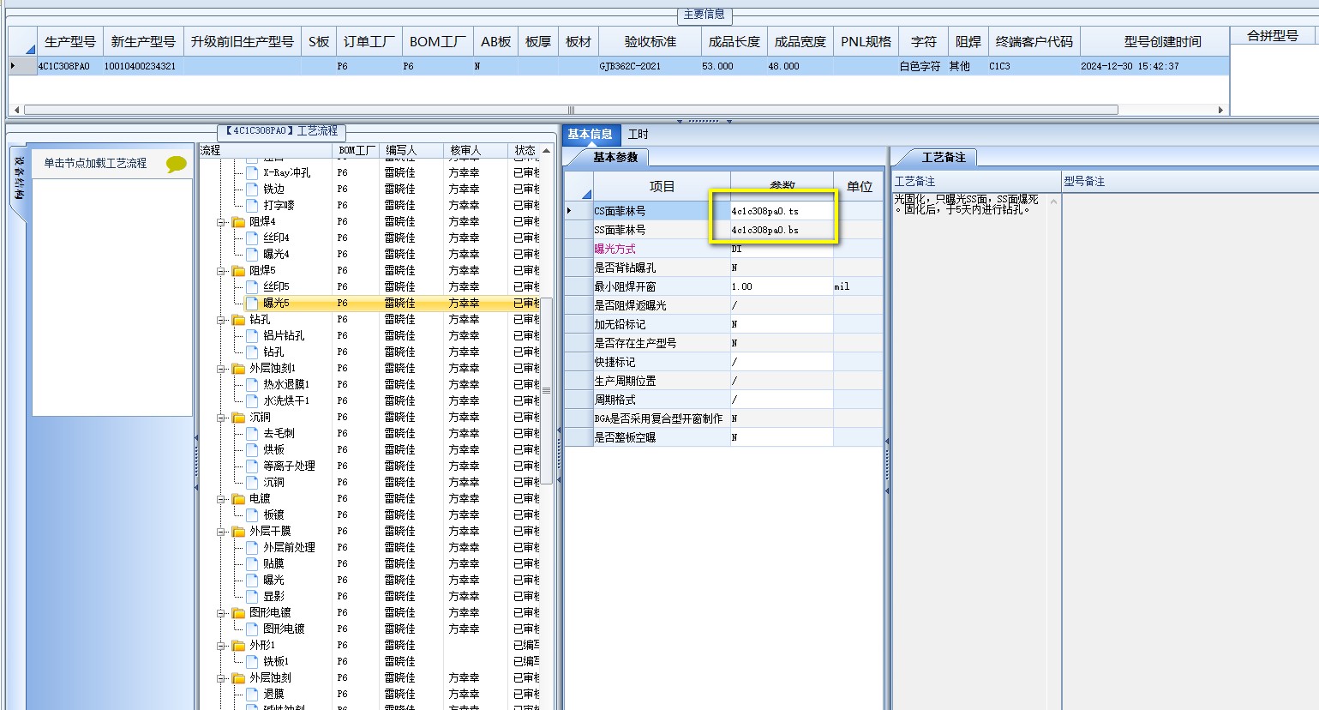Collapse the 外层干膜 tree node

pyautogui.click(x=222, y=532)
